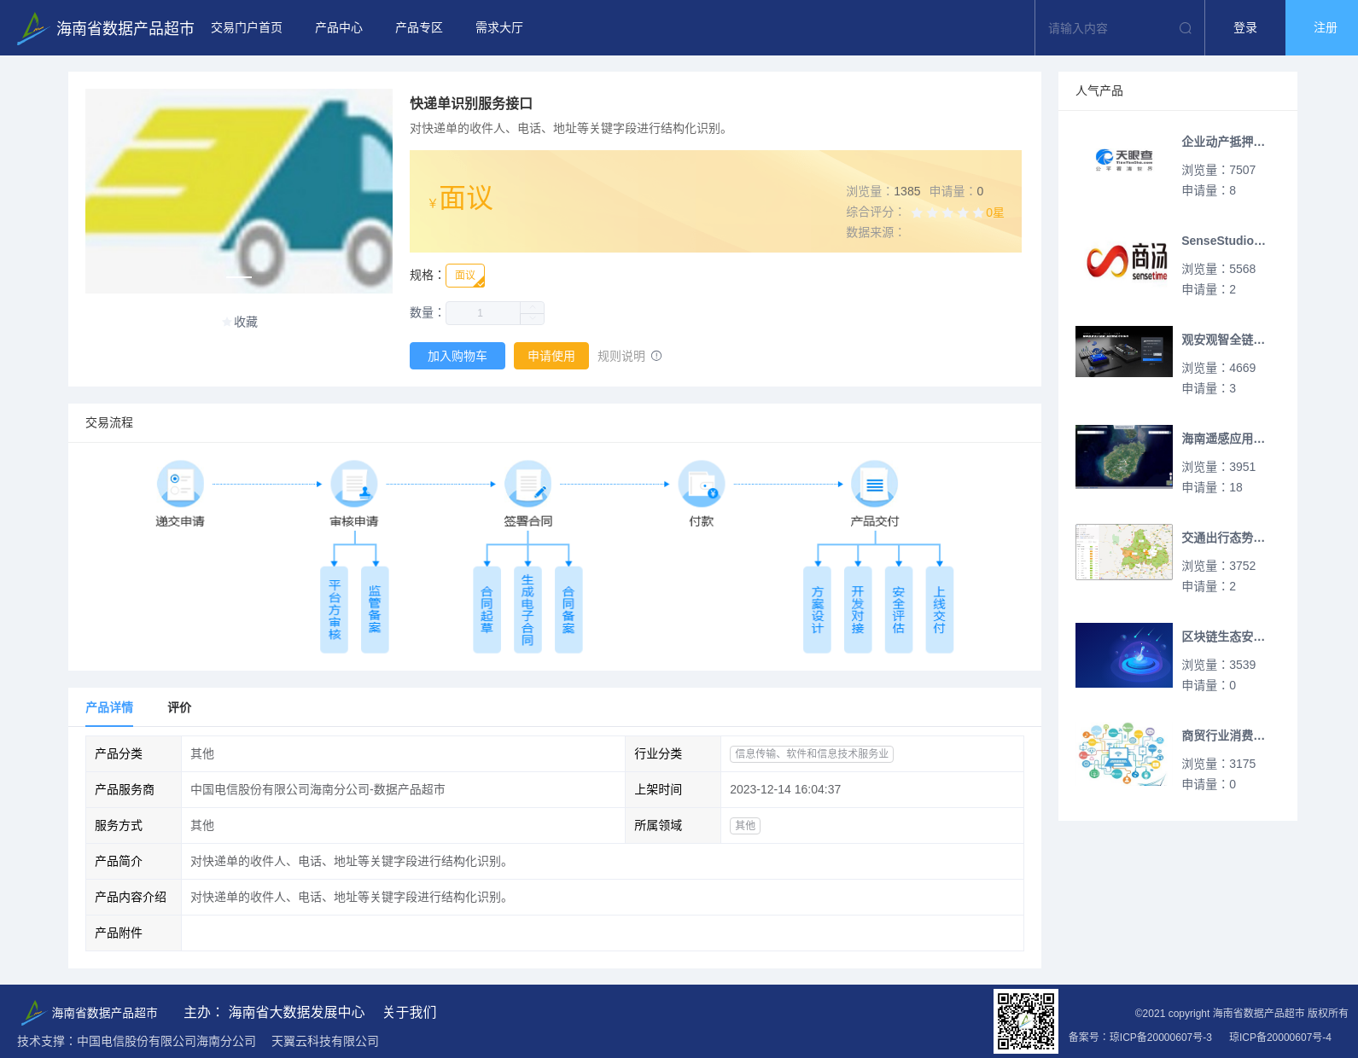The height and width of the screenshot is (1058, 1358).
Task: Click the express truck product image
Action: (x=239, y=191)
